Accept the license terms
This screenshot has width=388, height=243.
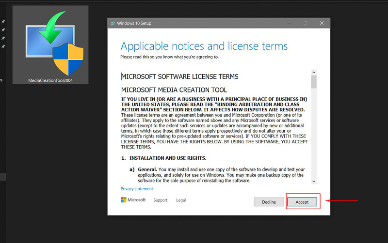tap(302, 202)
